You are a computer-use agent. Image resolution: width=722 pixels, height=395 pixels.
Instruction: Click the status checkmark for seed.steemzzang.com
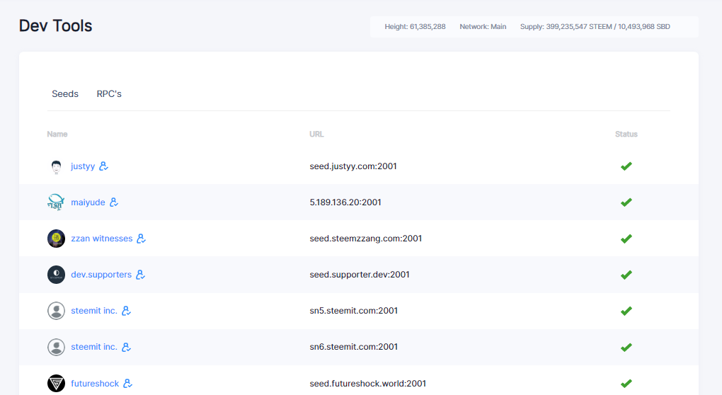(x=626, y=239)
